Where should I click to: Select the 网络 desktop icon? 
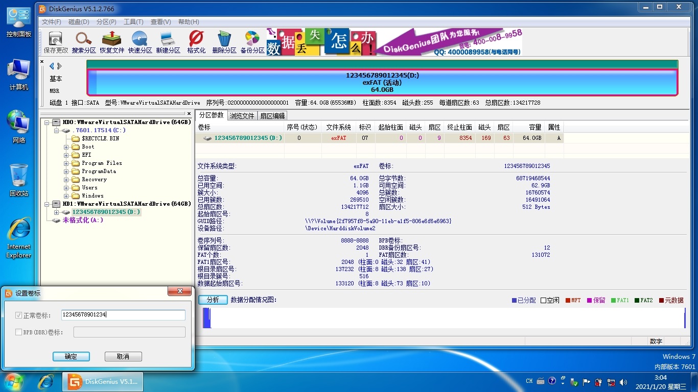(19, 128)
